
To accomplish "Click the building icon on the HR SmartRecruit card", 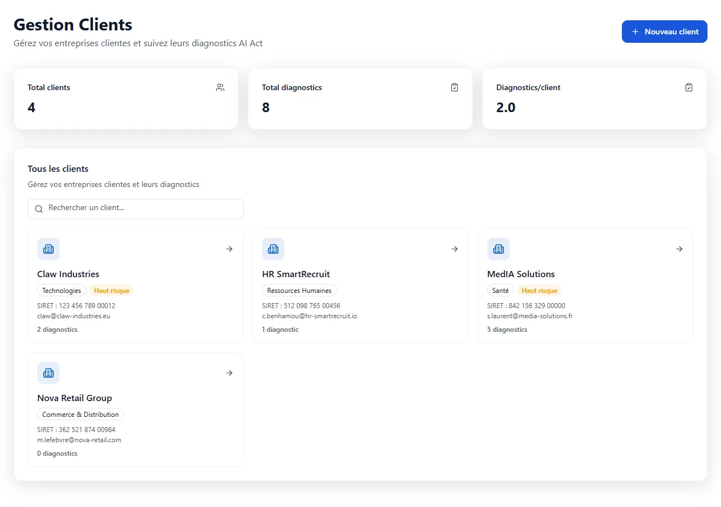I will (273, 249).
